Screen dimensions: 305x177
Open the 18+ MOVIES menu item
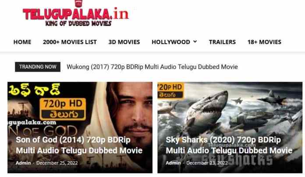point(264,42)
